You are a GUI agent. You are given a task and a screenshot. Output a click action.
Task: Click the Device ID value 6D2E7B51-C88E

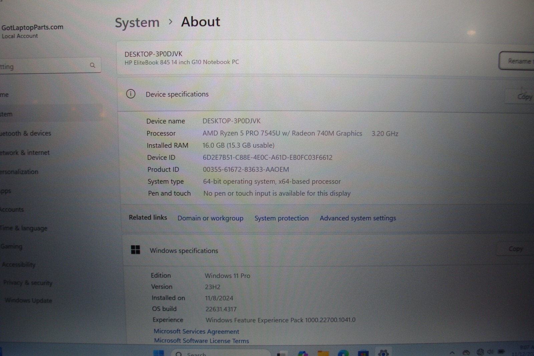coord(267,157)
